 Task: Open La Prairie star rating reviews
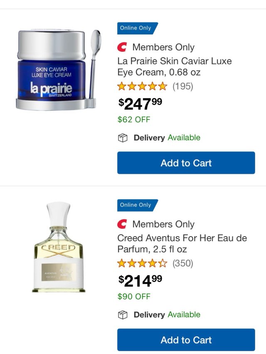[142, 86]
